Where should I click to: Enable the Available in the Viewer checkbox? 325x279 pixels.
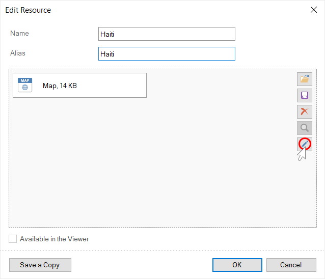[13, 239]
